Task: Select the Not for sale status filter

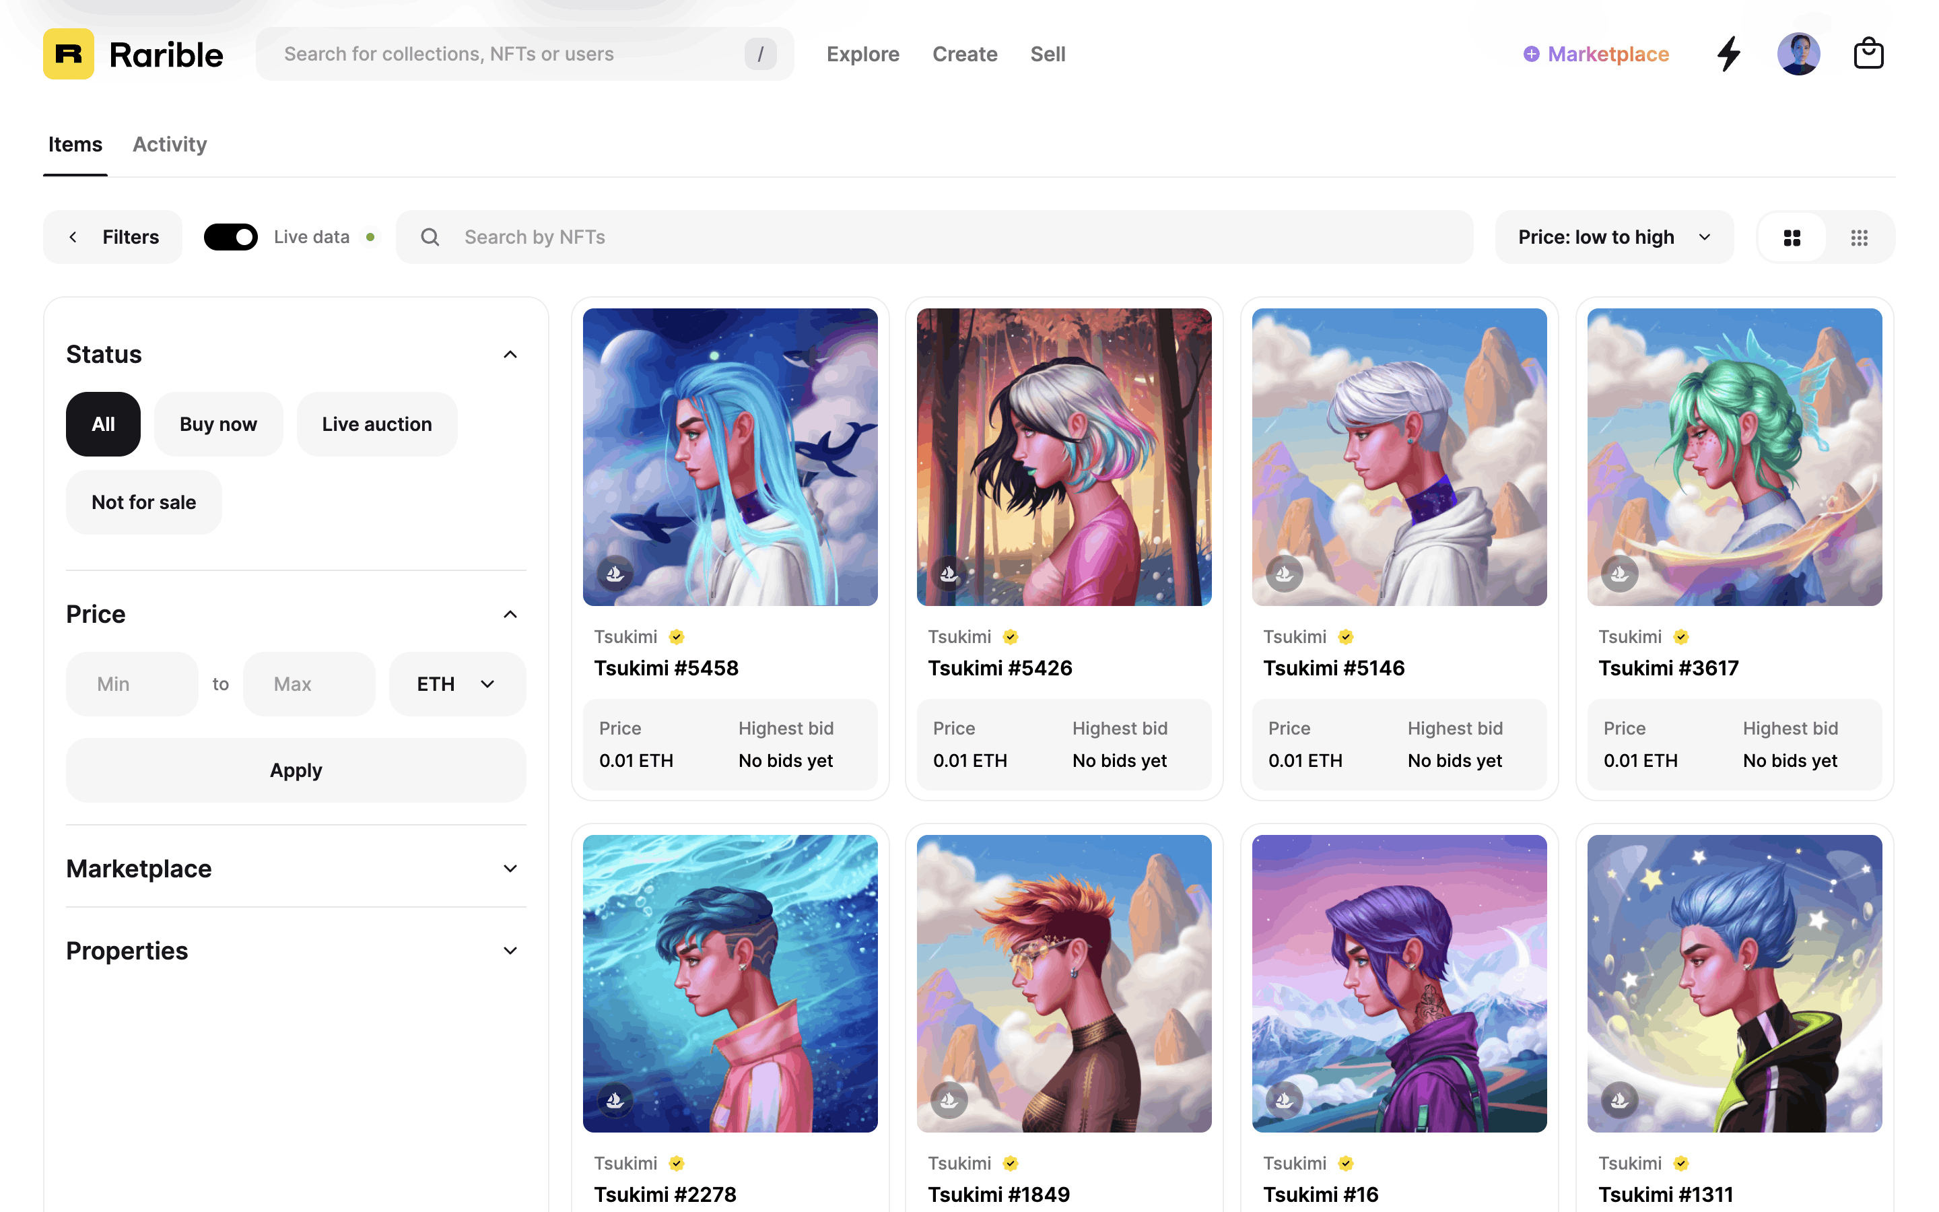Action: click(143, 502)
